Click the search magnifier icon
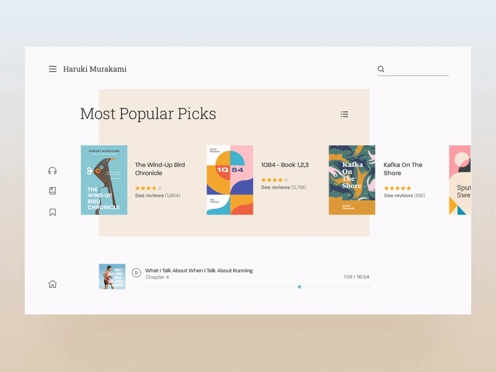The image size is (496, 372). click(x=381, y=69)
